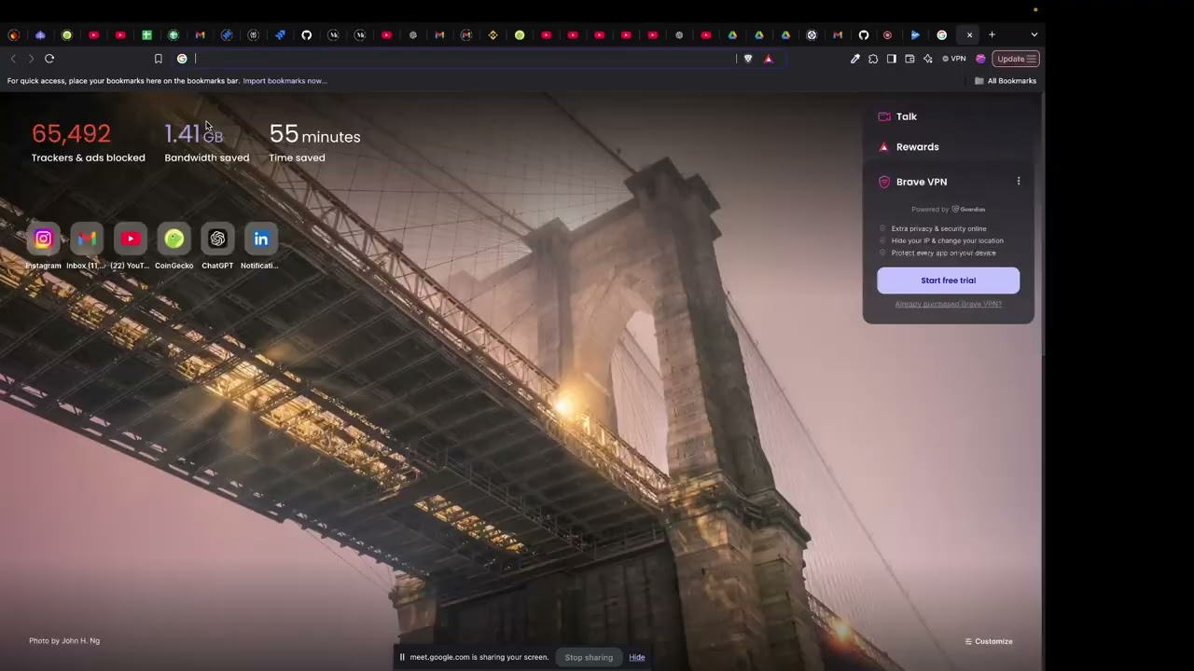Viewport: 1194px width, 671px height.
Task: Open the ChatGPT top site tile
Action: point(217,239)
